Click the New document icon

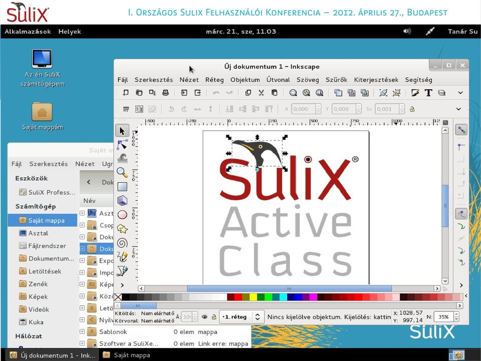(126, 92)
